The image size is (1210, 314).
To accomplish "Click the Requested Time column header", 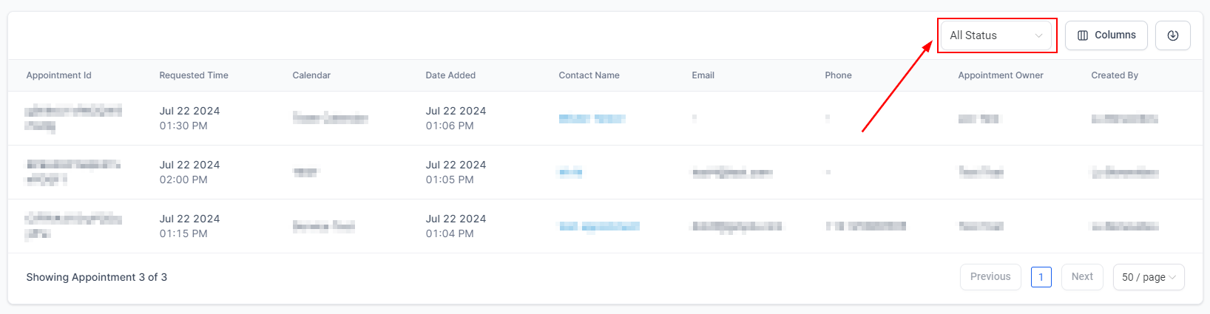I will click(194, 75).
